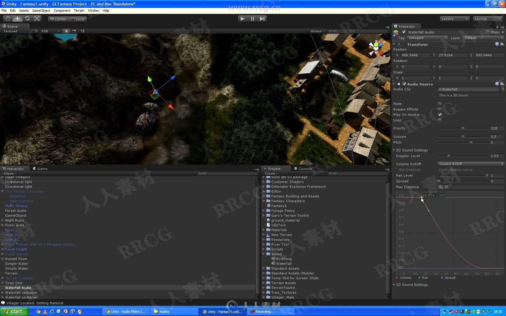Uncheck Play On Awake
Screen dimensions: 506x316
[x=440, y=115]
